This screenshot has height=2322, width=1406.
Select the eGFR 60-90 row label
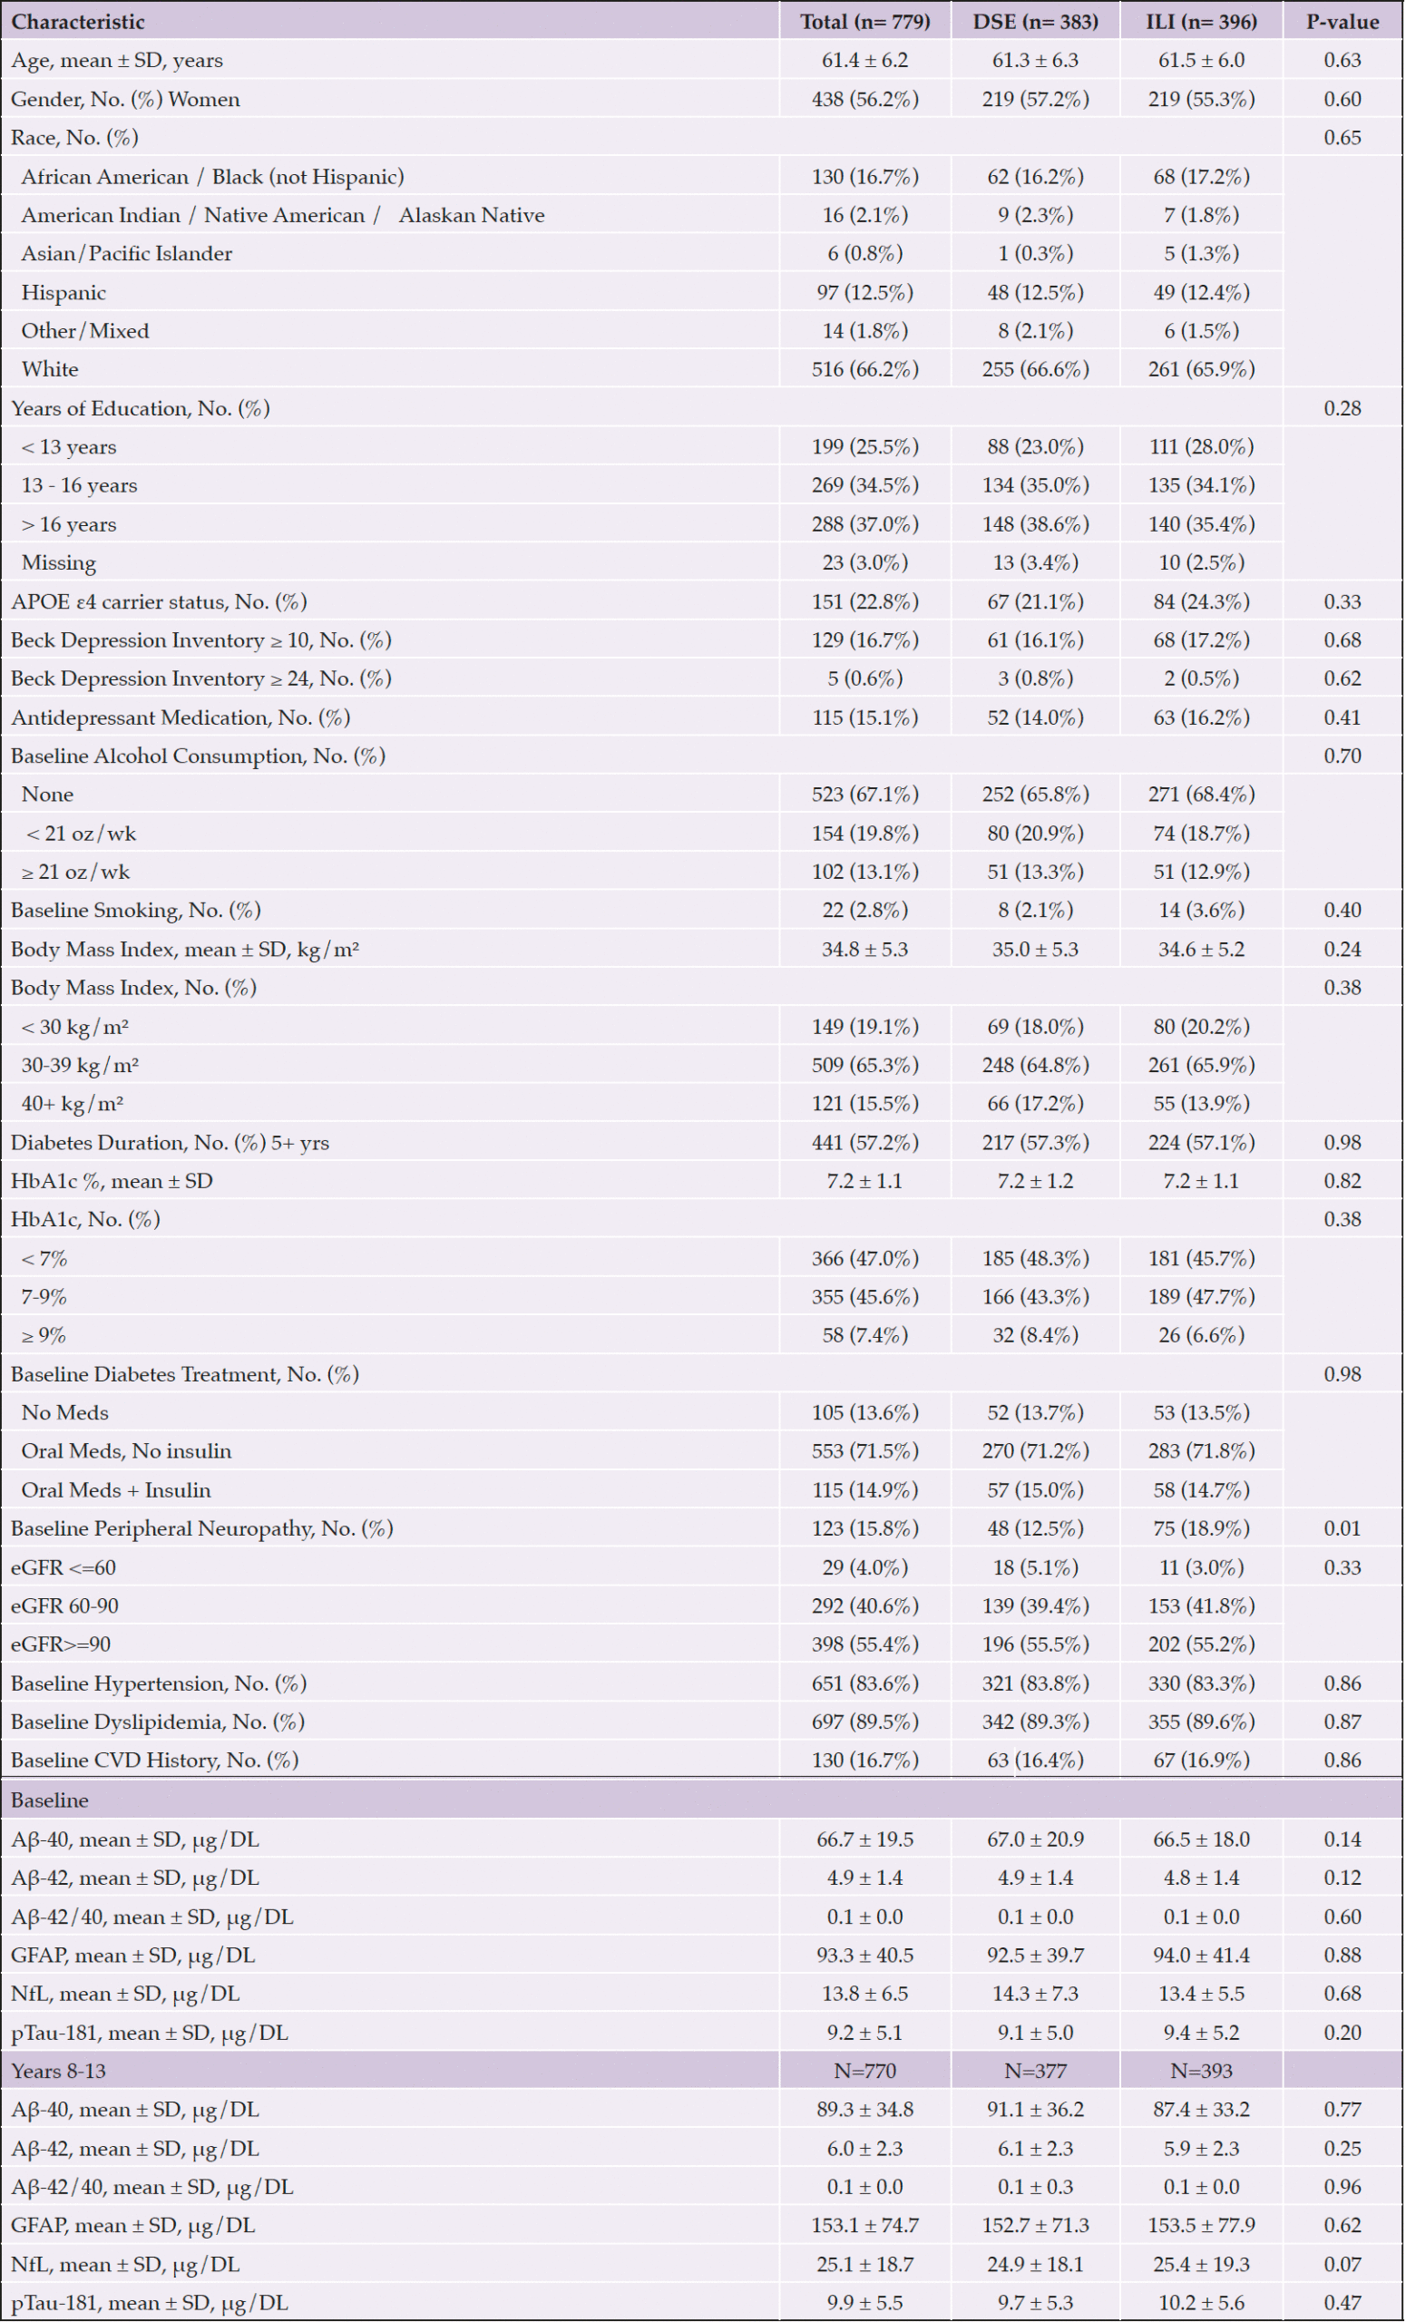[65, 1605]
